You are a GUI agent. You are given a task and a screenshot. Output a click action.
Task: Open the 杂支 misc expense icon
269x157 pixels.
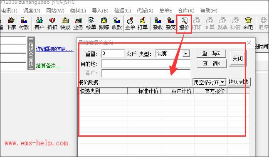[171, 24]
